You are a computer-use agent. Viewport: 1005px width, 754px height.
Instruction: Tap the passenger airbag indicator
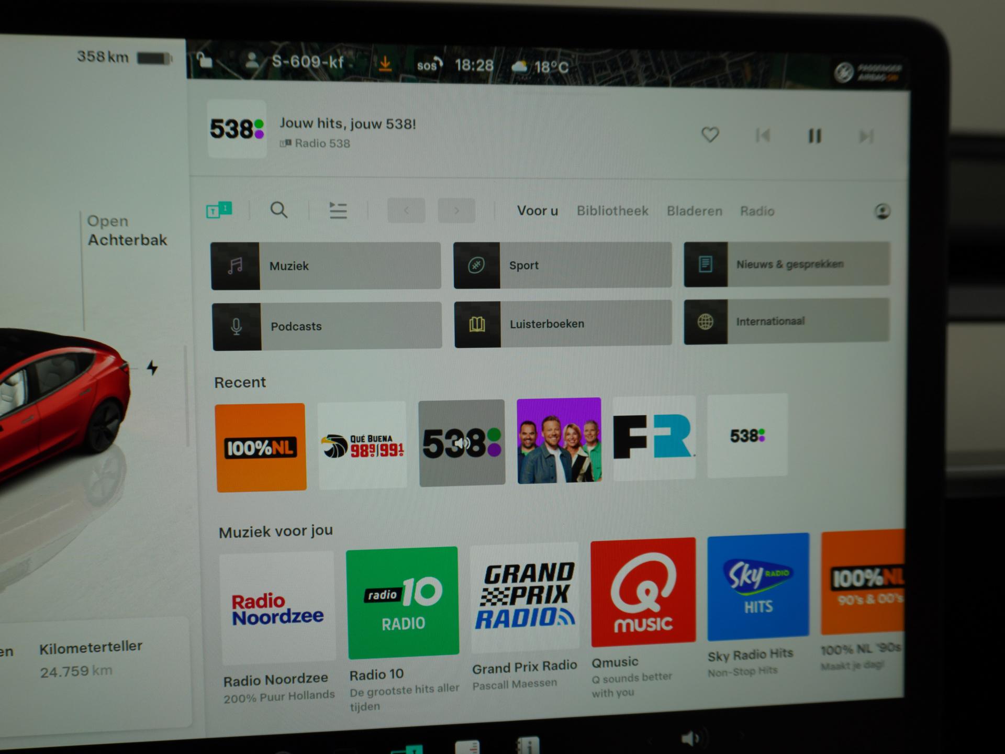coord(868,72)
